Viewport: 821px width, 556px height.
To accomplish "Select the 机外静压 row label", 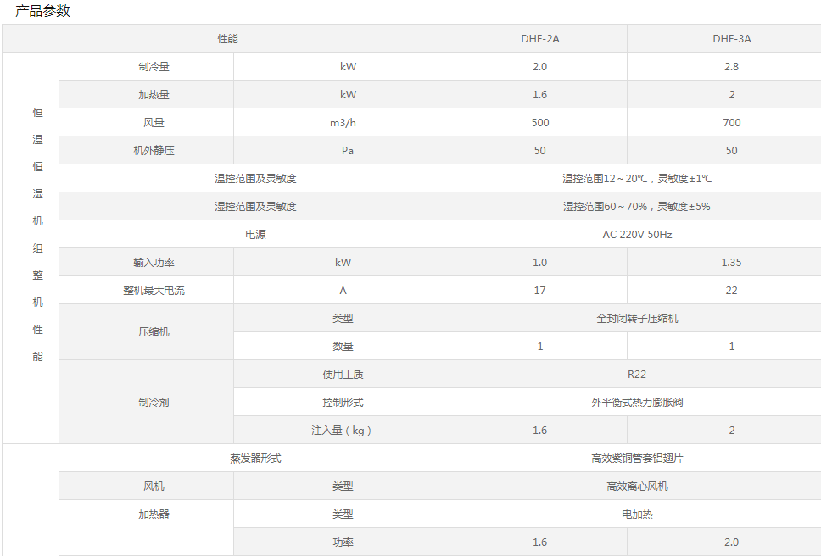I will (154, 151).
